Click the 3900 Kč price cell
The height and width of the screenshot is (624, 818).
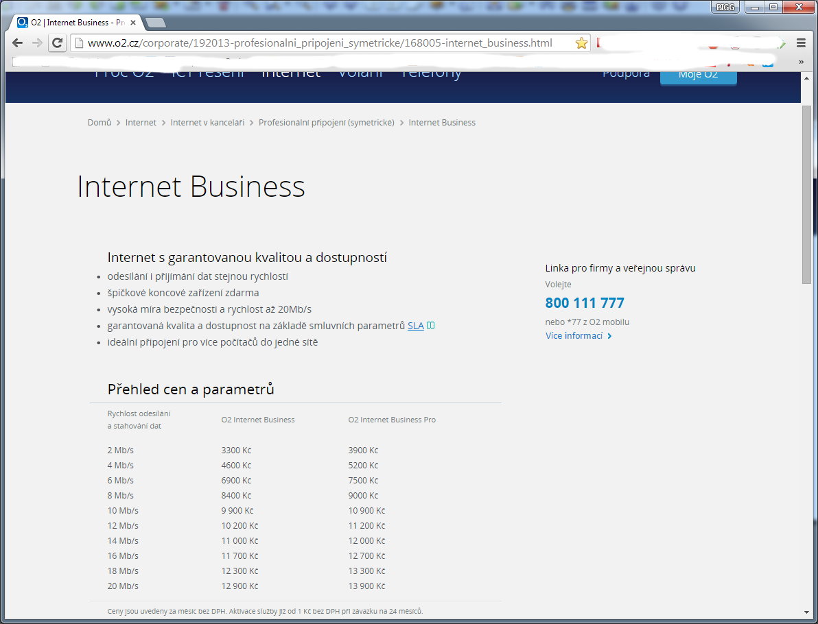[363, 451]
